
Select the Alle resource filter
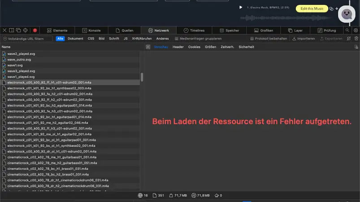pos(60,39)
